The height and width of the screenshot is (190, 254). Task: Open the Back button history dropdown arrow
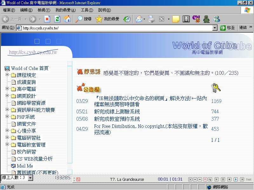(26, 19)
